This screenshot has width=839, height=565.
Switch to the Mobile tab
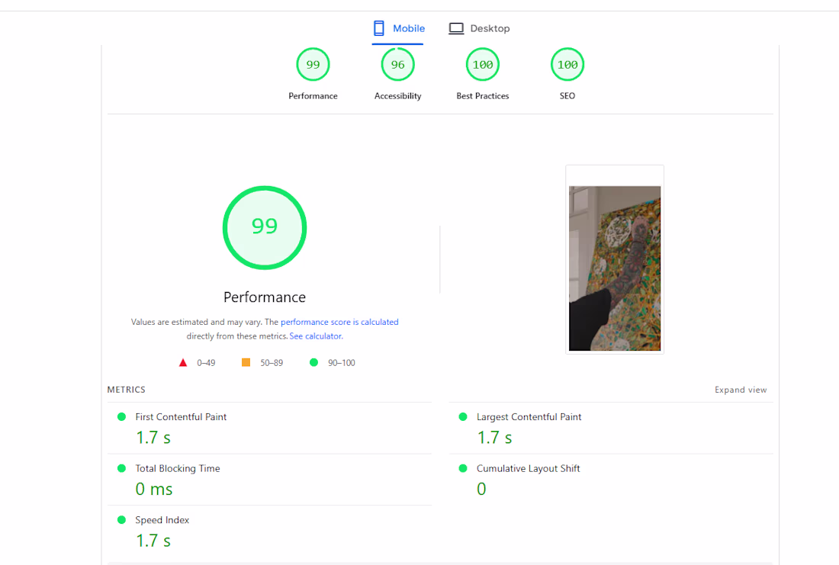(399, 29)
